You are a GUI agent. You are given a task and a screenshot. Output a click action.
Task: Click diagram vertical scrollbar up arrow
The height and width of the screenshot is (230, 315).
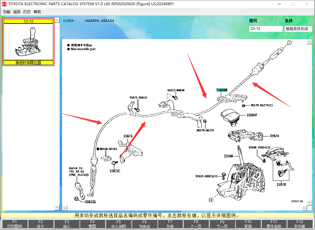click(x=309, y=42)
